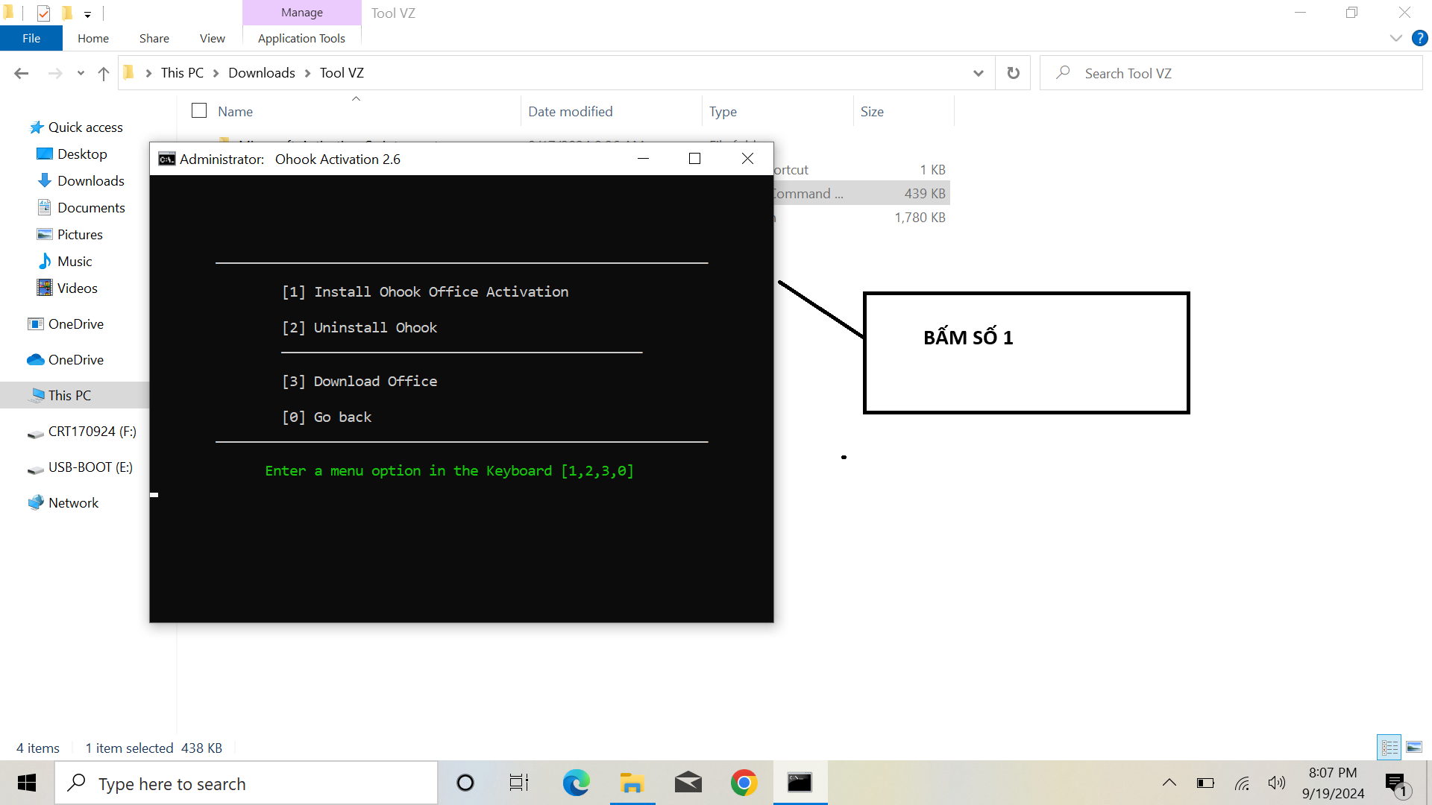Click the New folder icon in title bar

coord(66,13)
